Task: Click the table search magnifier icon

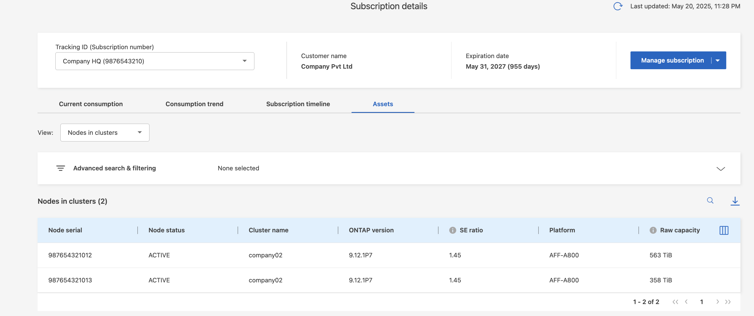Action: click(x=710, y=201)
